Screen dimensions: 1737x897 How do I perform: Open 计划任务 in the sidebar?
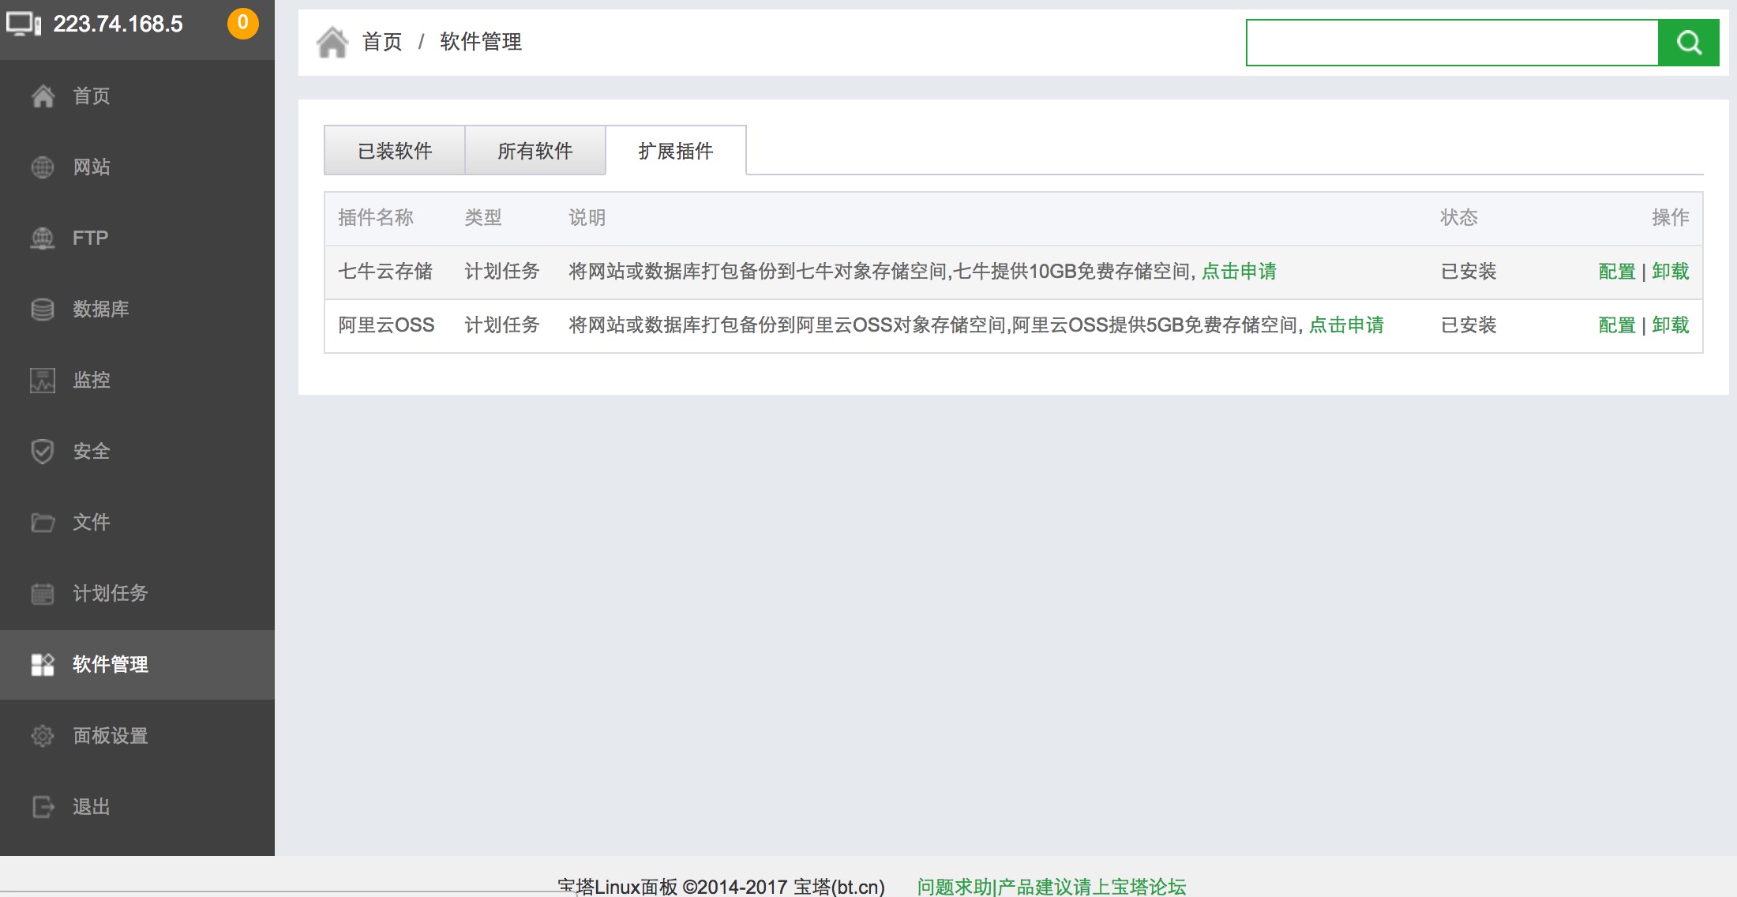coord(137,594)
